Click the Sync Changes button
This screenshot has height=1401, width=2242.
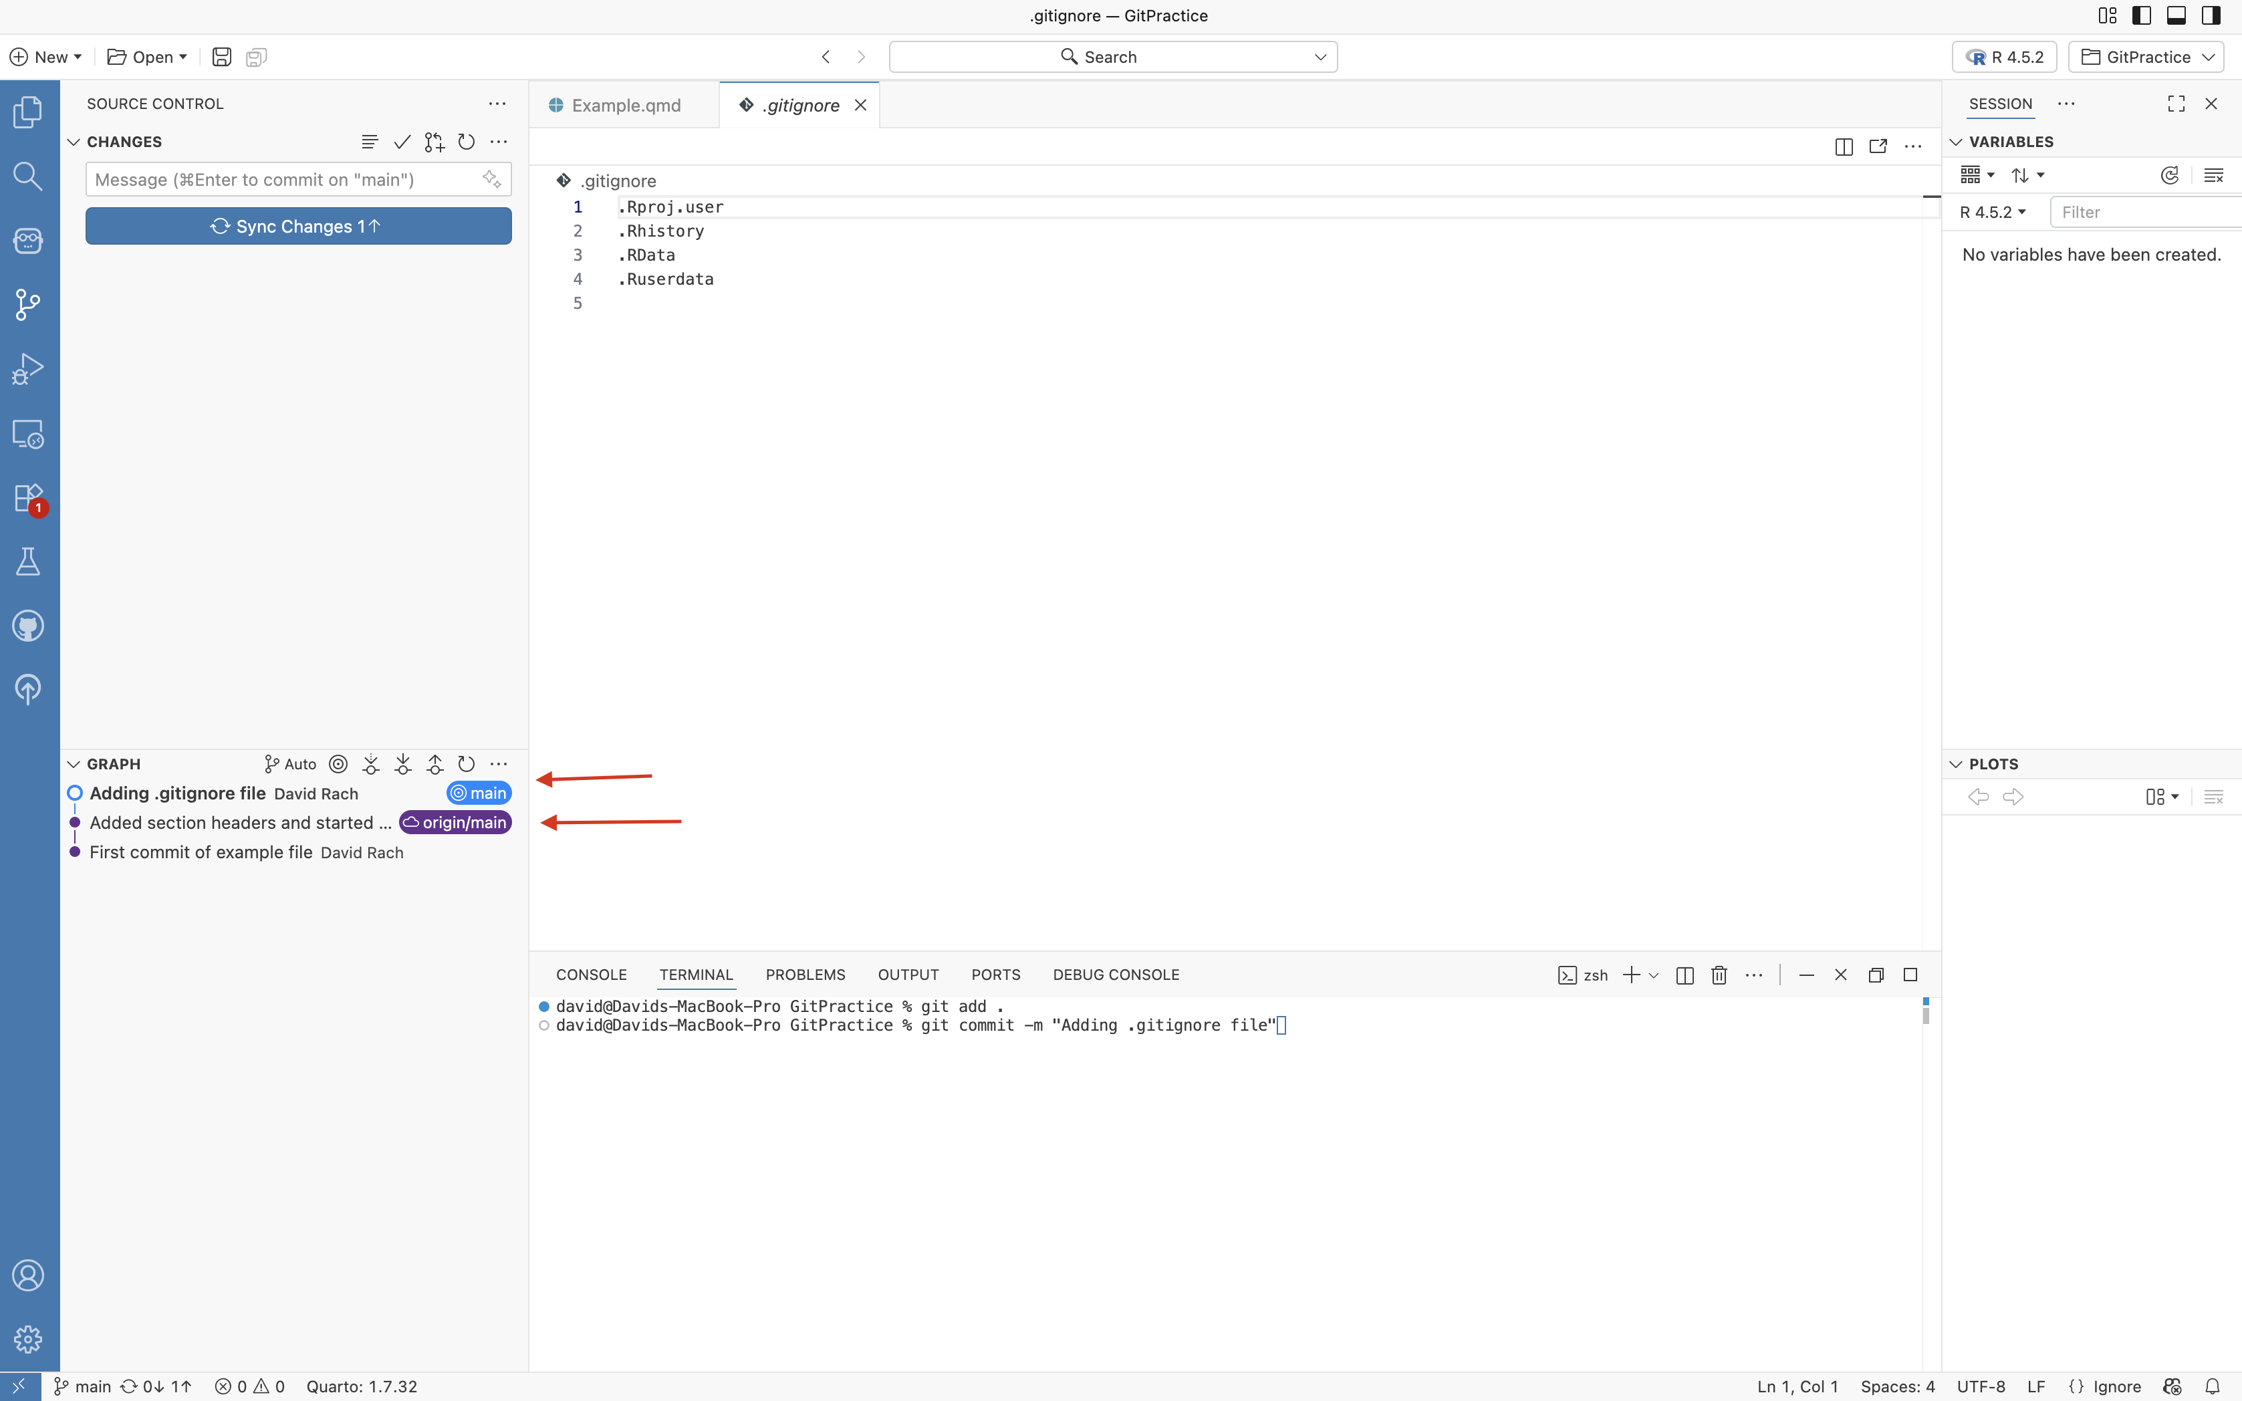point(298,226)
